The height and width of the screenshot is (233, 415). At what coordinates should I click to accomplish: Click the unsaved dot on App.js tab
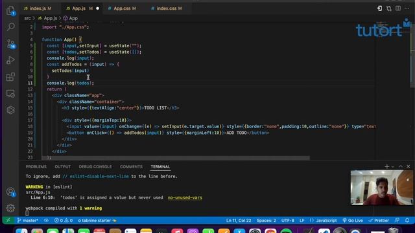[98, 8]
